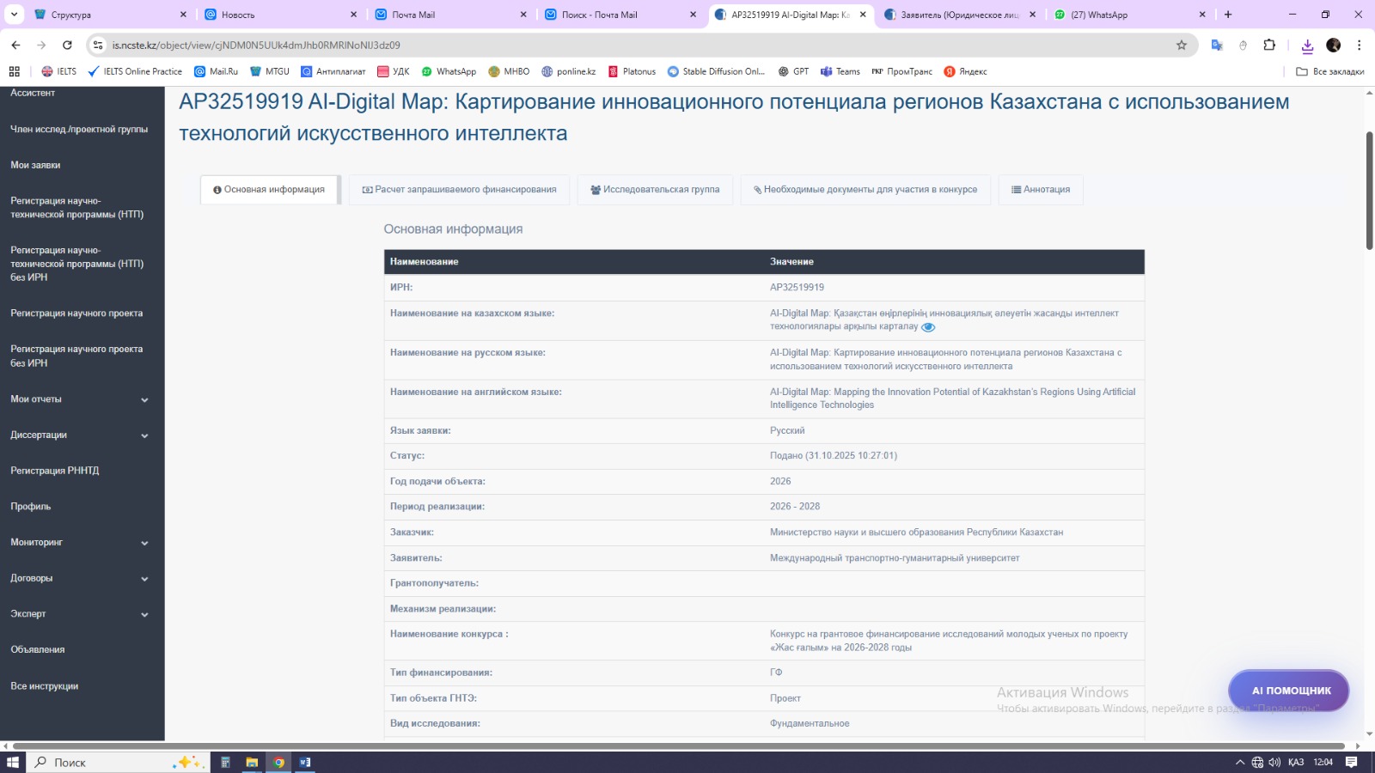Click the AI ПОМОЩНИК button
This screenshot has width=1375, height=773.
(x=1289, y=691)
